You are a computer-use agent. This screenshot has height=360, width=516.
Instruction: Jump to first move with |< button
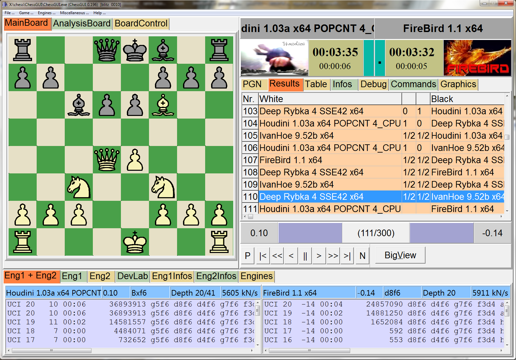pyautogui.click(x=263, y=256)
